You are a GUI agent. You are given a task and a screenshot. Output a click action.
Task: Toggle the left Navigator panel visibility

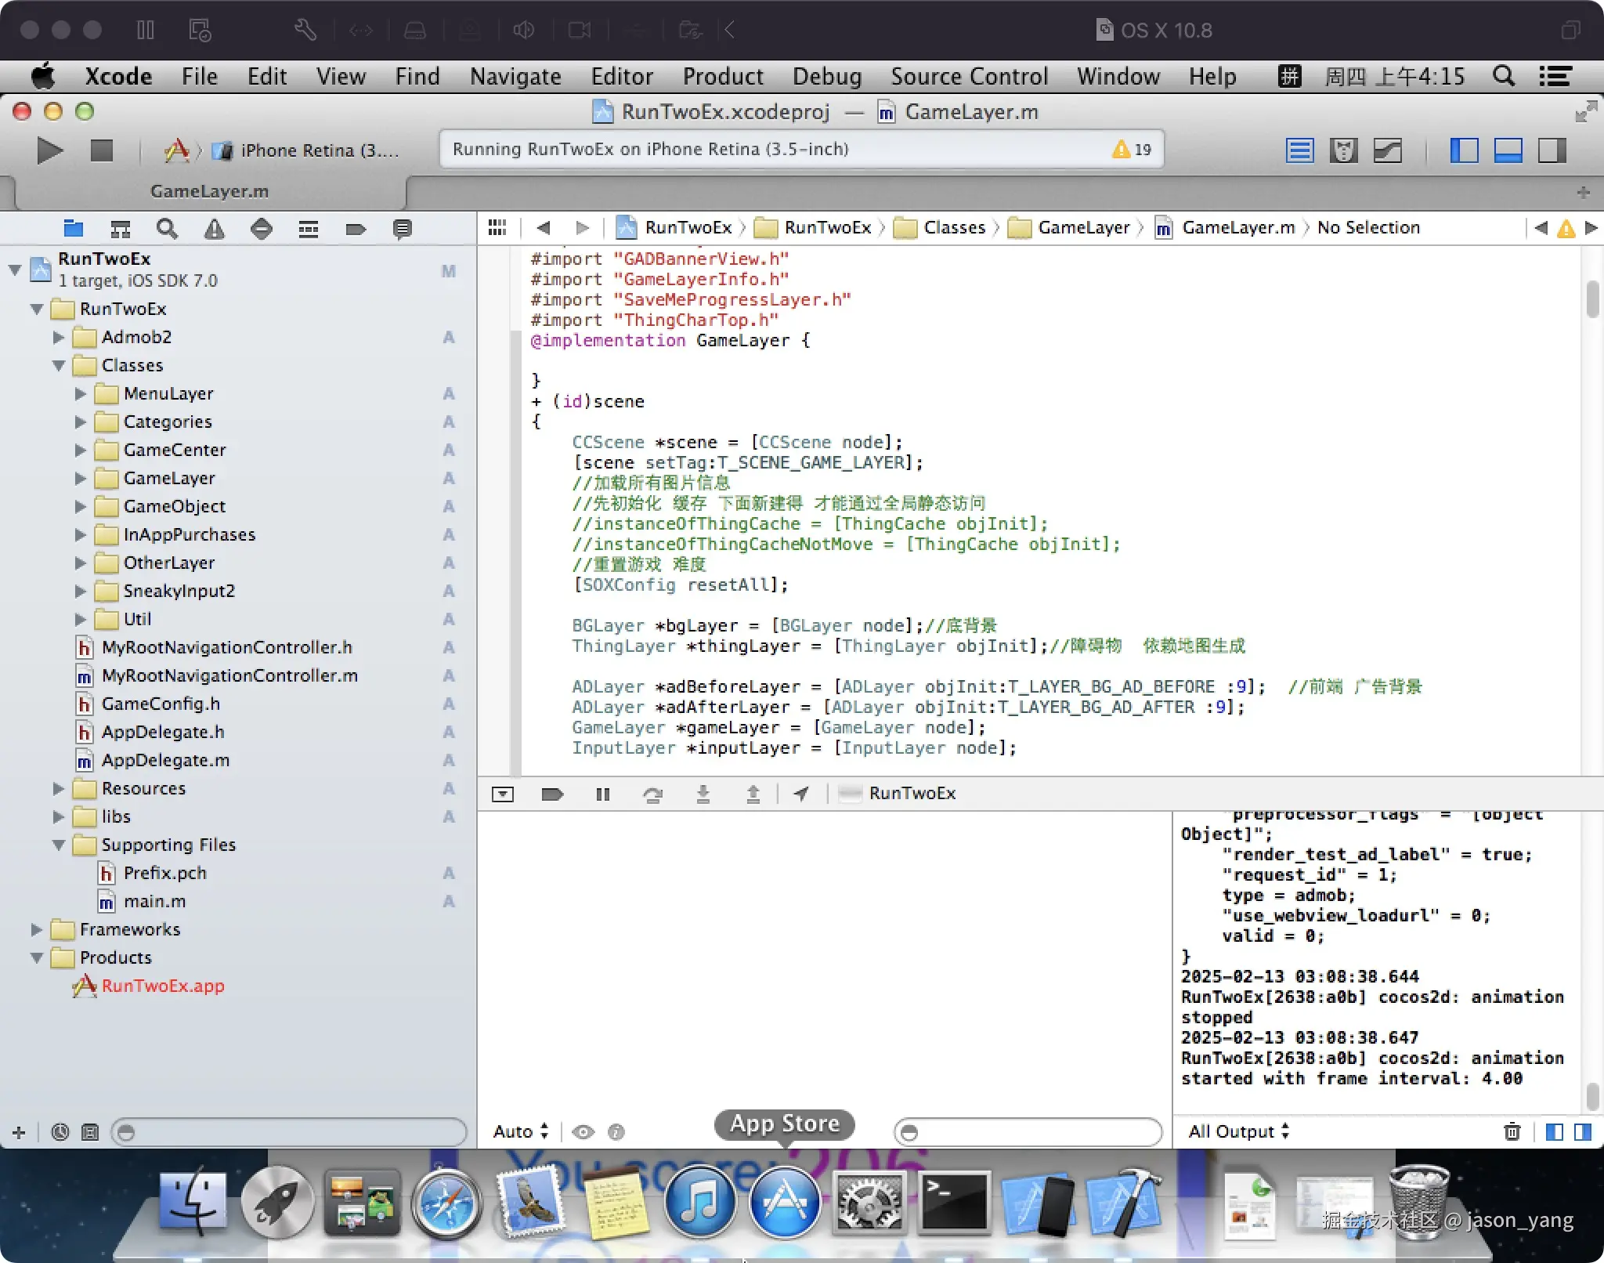tap(1464, 150)
